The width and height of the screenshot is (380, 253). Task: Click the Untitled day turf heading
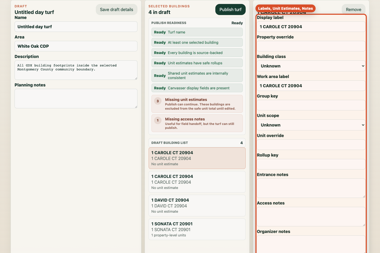[34, 12]
